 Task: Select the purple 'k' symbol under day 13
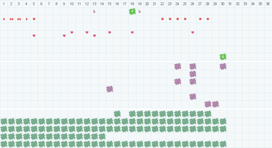pyautogui.click(x=94, y=11)
